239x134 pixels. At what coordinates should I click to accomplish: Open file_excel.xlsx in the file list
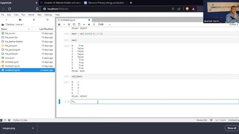coord(27,37)
